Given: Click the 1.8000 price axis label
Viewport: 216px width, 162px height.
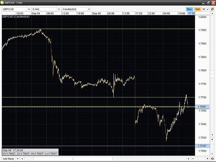Looking at the screenshot, I should coord(202,17).
